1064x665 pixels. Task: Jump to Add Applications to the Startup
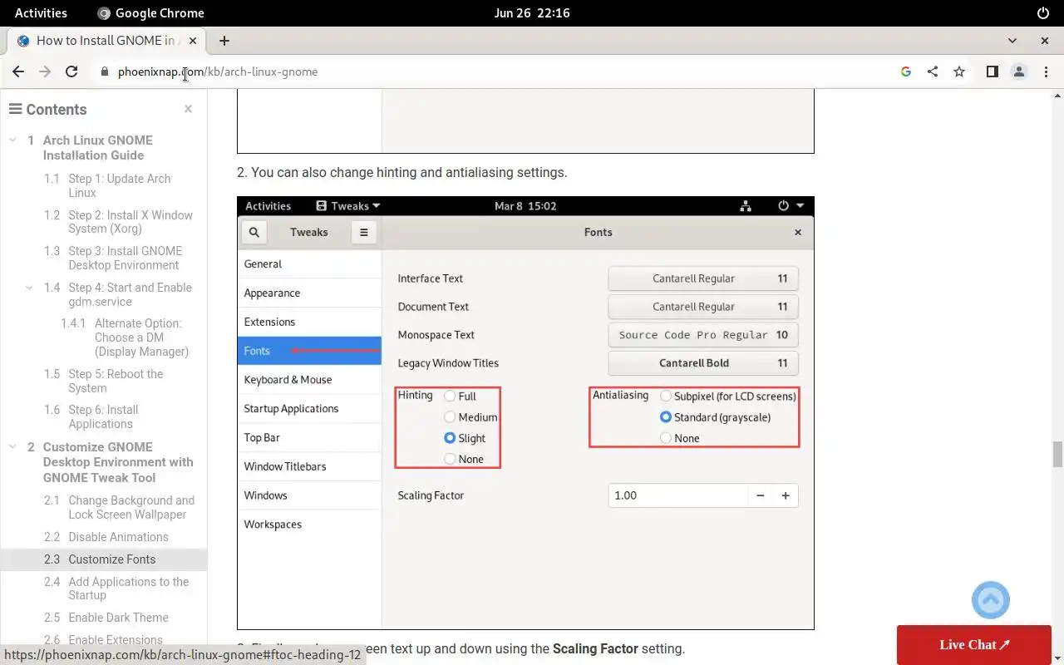129,589
